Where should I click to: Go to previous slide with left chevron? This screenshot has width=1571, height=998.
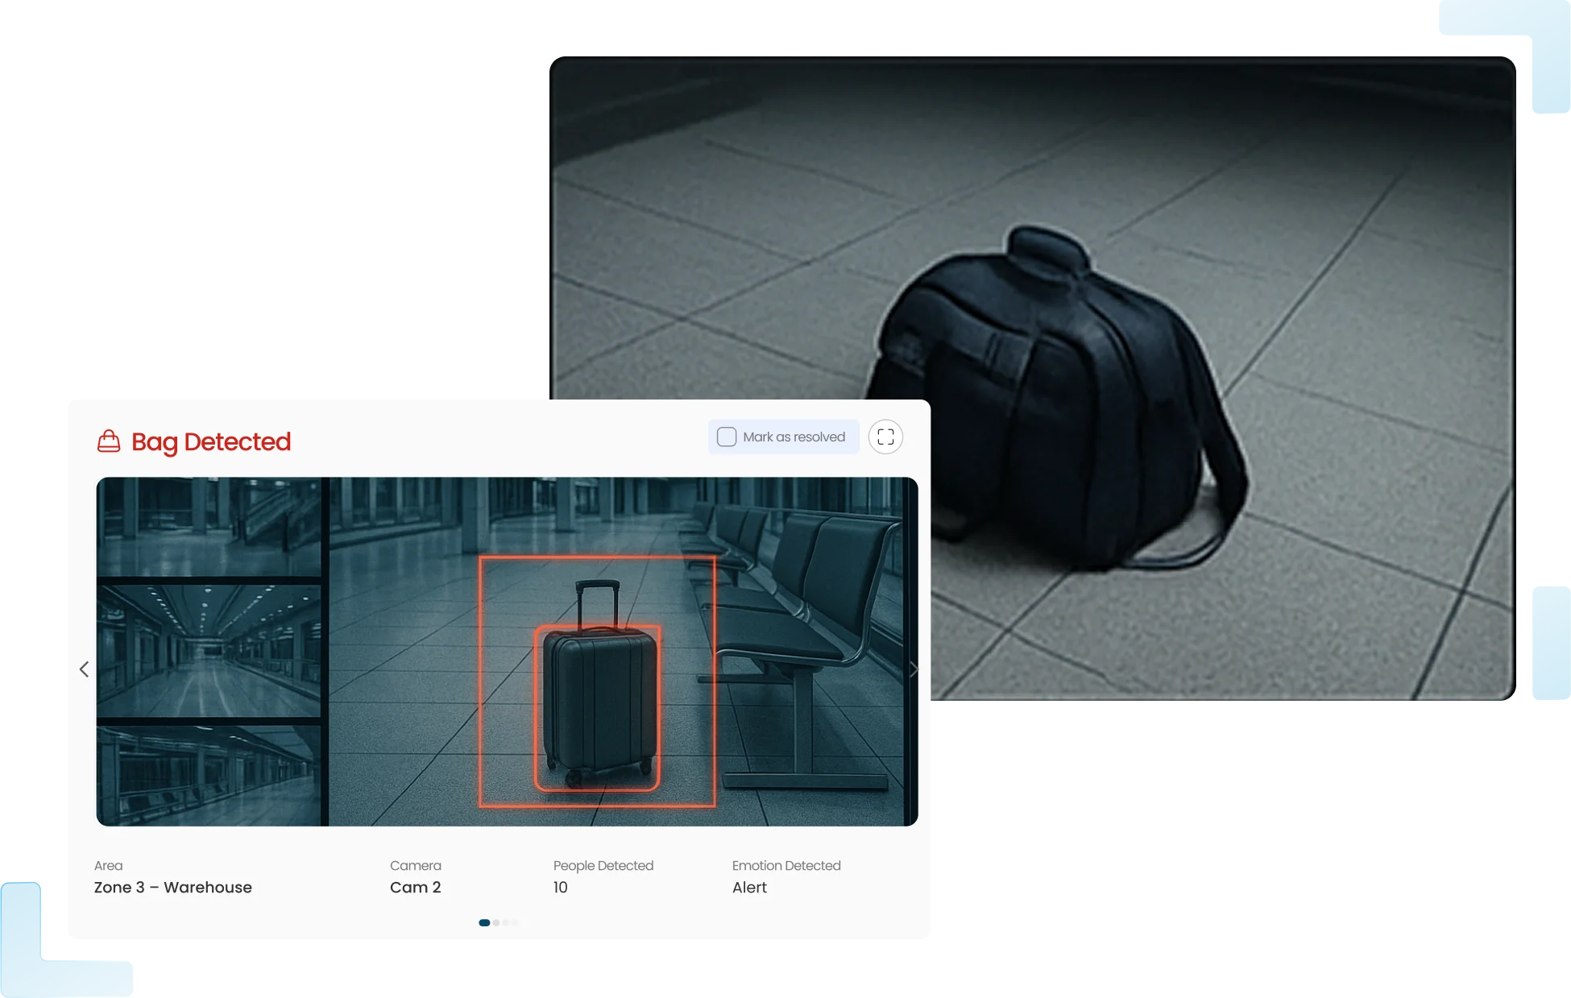(84, 669)
